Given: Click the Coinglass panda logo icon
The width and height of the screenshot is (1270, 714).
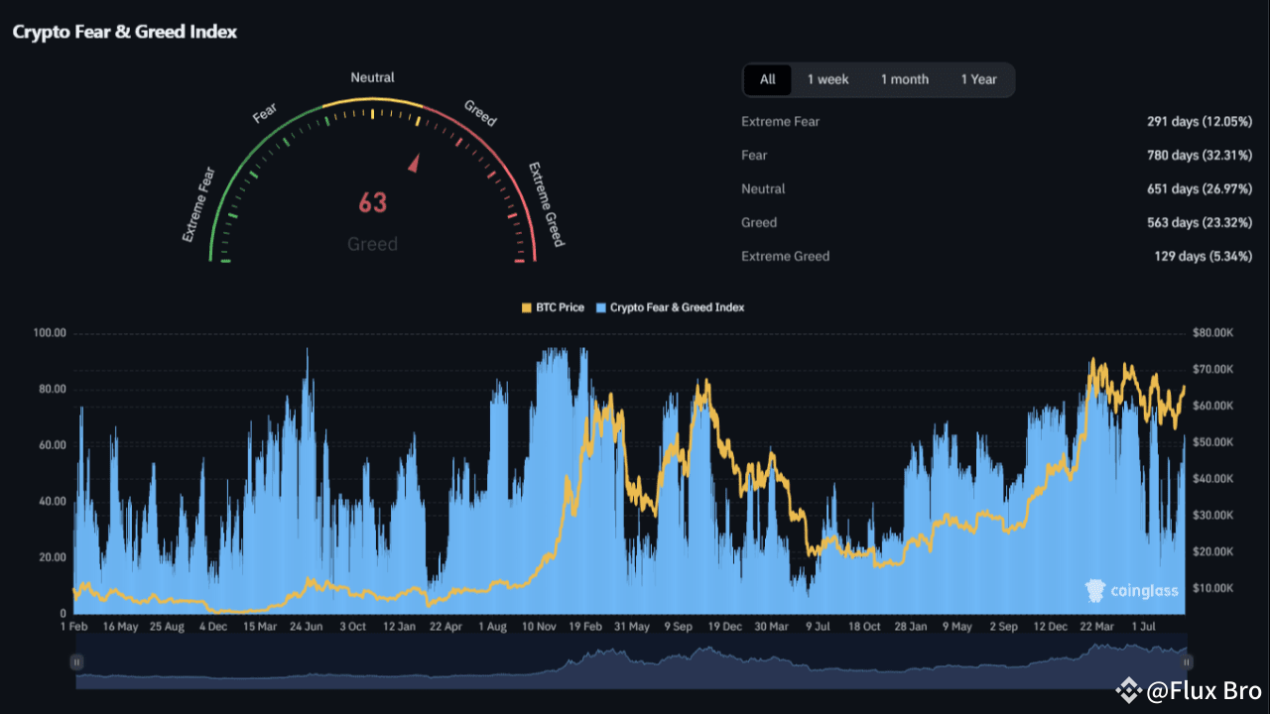Looking at the screenshot, I should click(x=1094, y=590).
